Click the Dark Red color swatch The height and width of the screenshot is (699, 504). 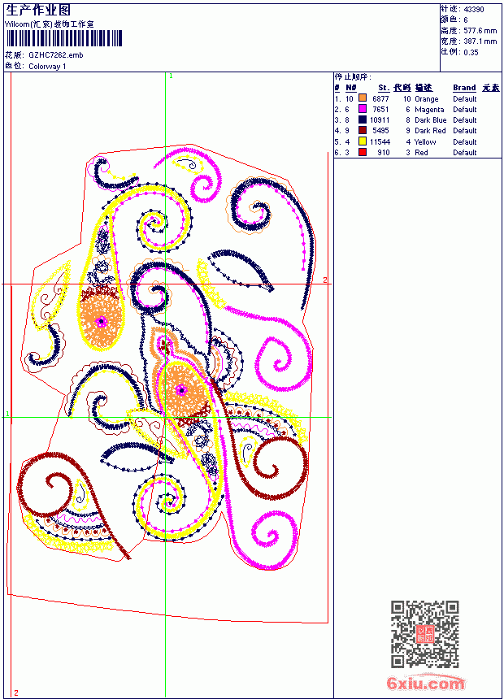pyautogui.click(x=363, y=131)
